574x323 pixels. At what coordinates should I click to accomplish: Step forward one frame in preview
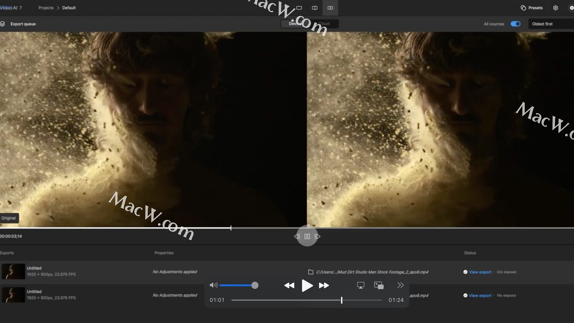pyautogui.click(x=317, y=237)
